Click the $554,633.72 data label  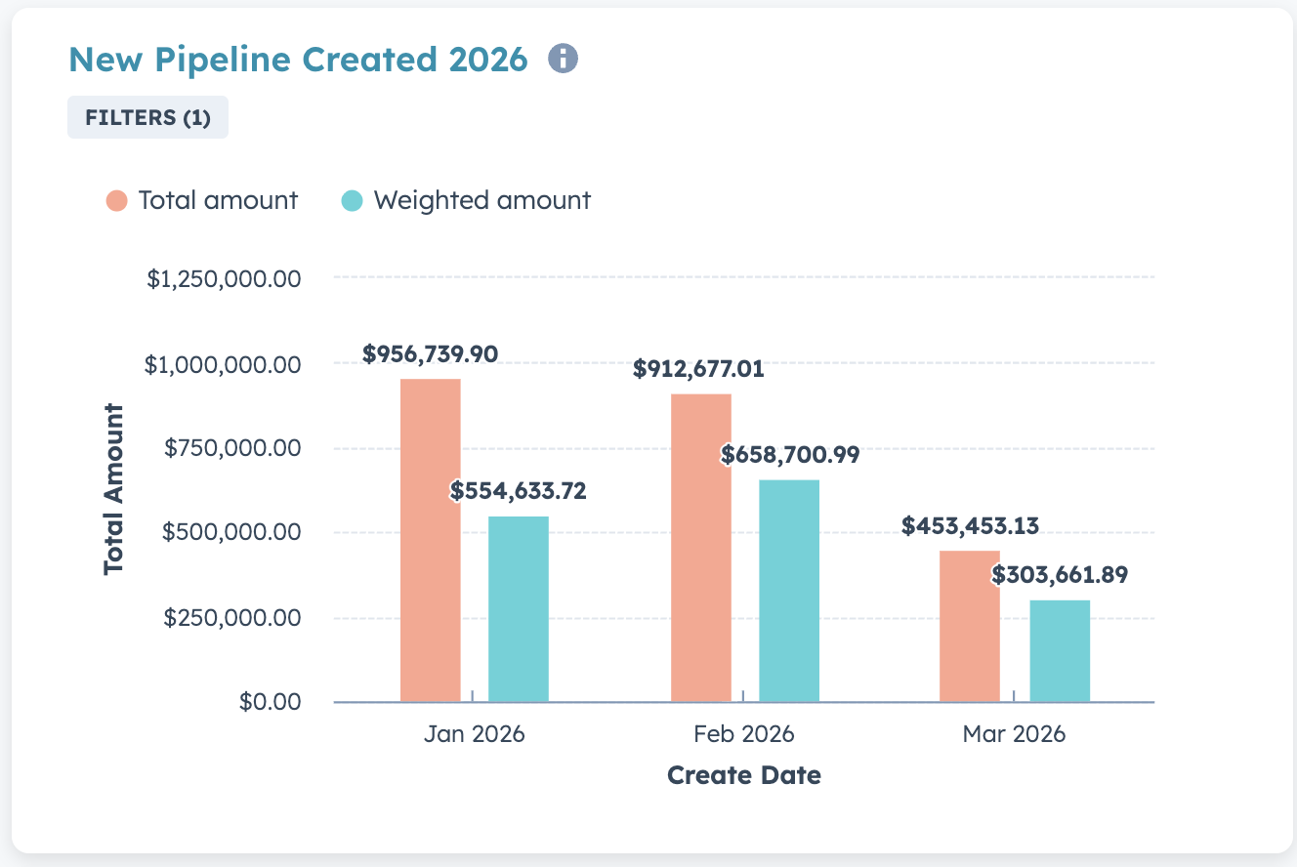pos(519,491)
